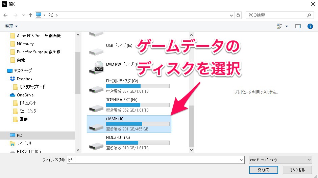Viewport: 318px width, 178px height.
Task: Click Dropbox icon in sidebar
Action: coord(13,79)
